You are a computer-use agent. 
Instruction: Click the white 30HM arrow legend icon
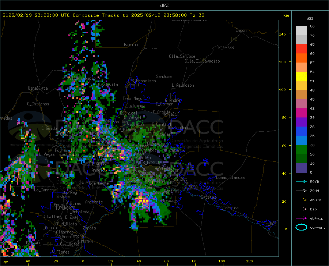click(301, 191)
